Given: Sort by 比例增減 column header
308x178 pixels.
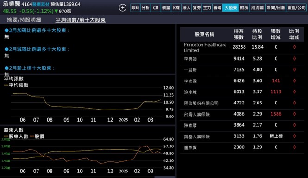Looking at the screenshot, I should pos(294,34).
